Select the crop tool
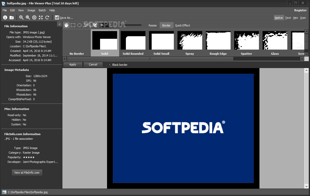 pos(95,25)
